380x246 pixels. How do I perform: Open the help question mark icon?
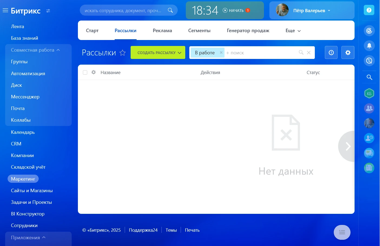369,10
